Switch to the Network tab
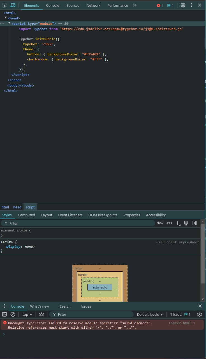The height and width of the screenshot is (359, 206). pyautogui.click(x=93, y=5)
